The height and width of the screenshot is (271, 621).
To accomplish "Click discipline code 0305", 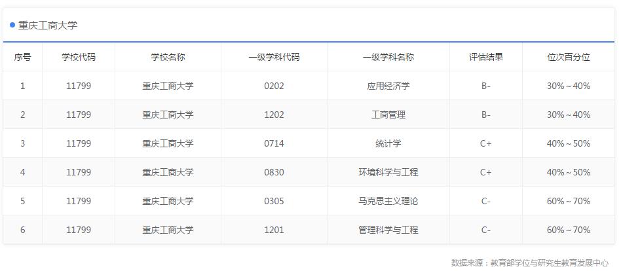I will pyautogui.click(x=274, y=201).
